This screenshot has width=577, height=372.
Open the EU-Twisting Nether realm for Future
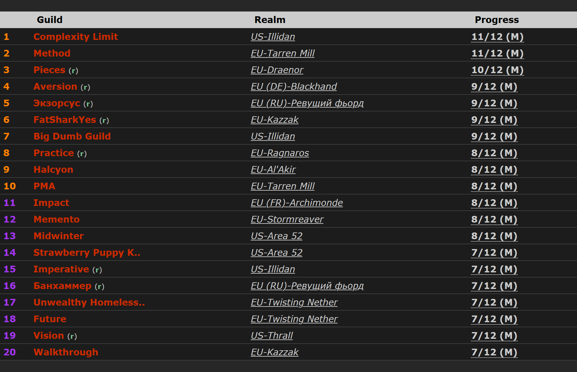[294, 319]
